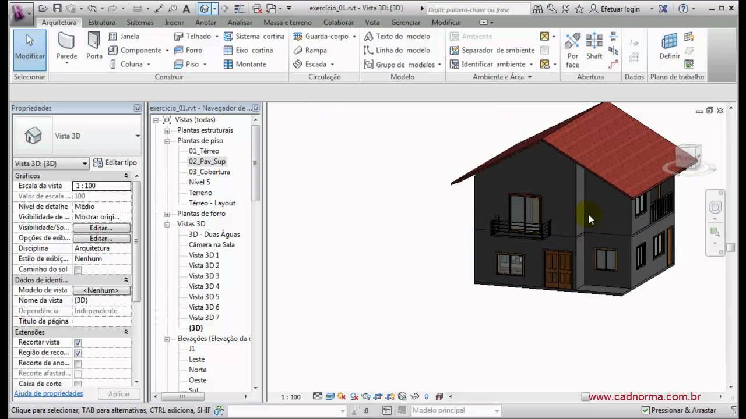Select Separador de ambiente tool
Viewport: 746px width, 419px height.
pyautogui.click(x=492, y=50)
